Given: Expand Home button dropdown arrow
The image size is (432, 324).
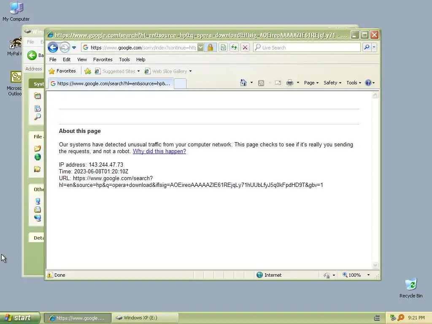Looking at the screenshot, I should point(251,83).
